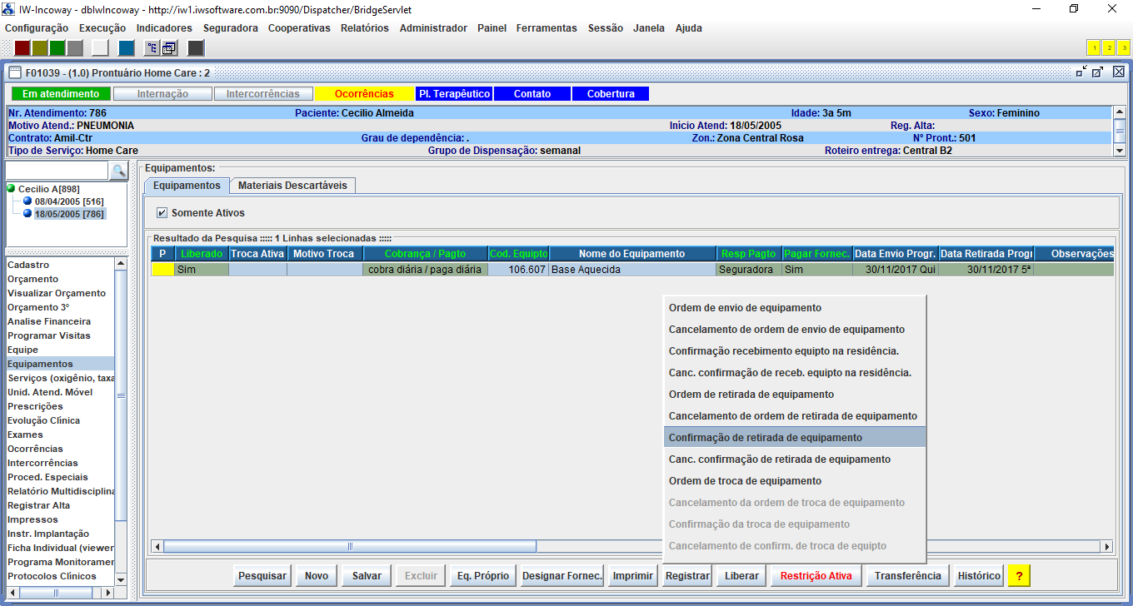This screenshot has height=606, width=1133.
Task: Select tree entry 08/04/2005 [516]
Action: (68, 201)
